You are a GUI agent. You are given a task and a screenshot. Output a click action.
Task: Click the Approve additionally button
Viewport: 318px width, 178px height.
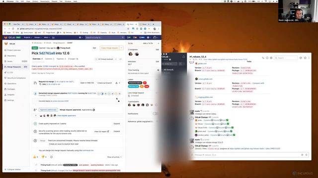tap(48, 110)
